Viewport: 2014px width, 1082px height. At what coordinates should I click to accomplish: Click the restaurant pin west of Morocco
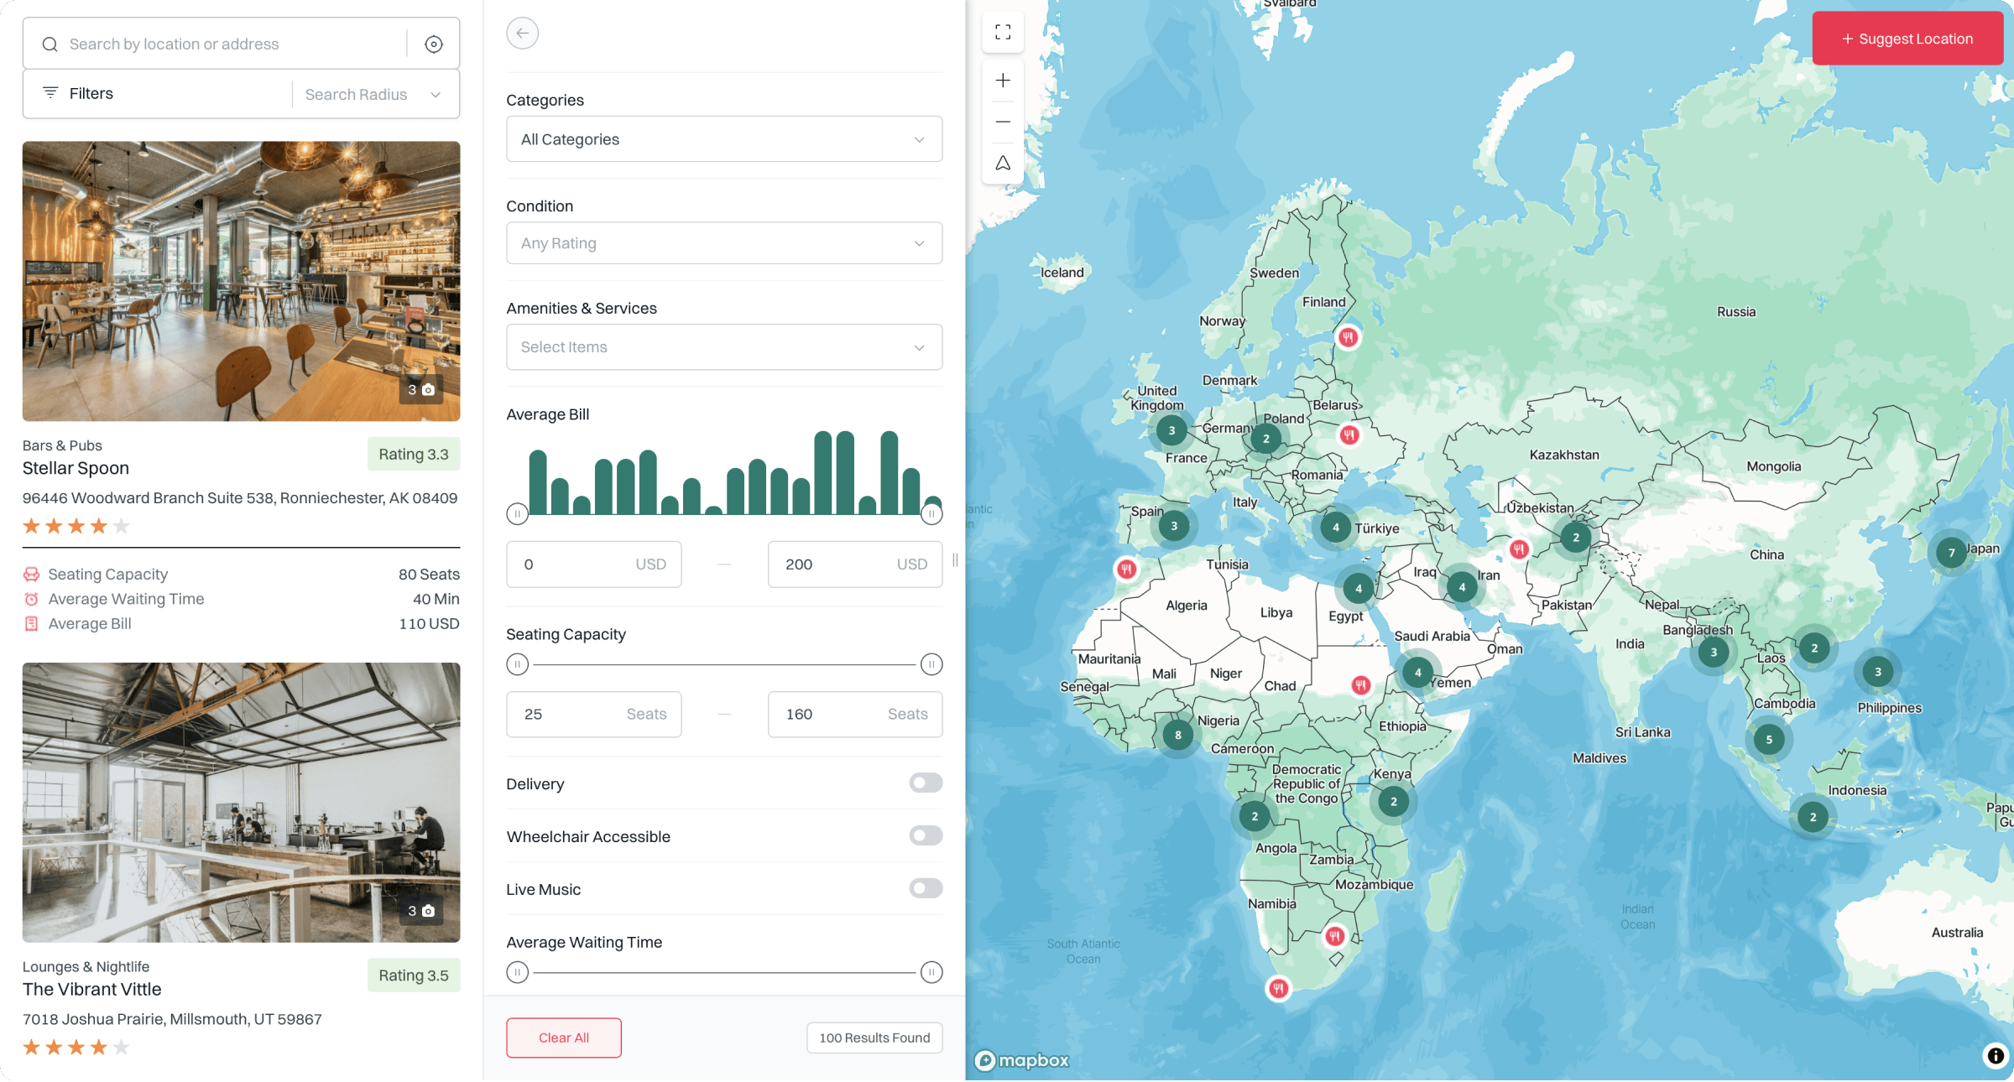[1126, 569]
